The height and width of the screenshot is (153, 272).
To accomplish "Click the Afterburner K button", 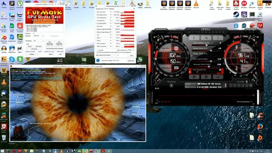I will pos(194,37).
